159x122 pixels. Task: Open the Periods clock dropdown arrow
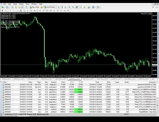[95, 7]
